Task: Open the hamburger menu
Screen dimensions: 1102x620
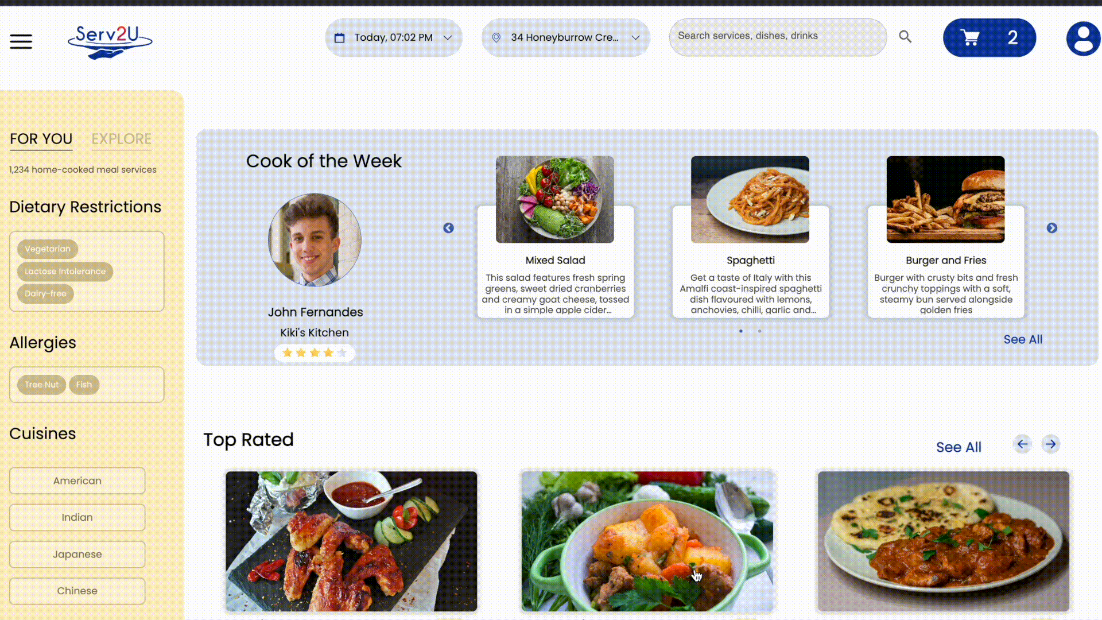Action: coord(21,41)
